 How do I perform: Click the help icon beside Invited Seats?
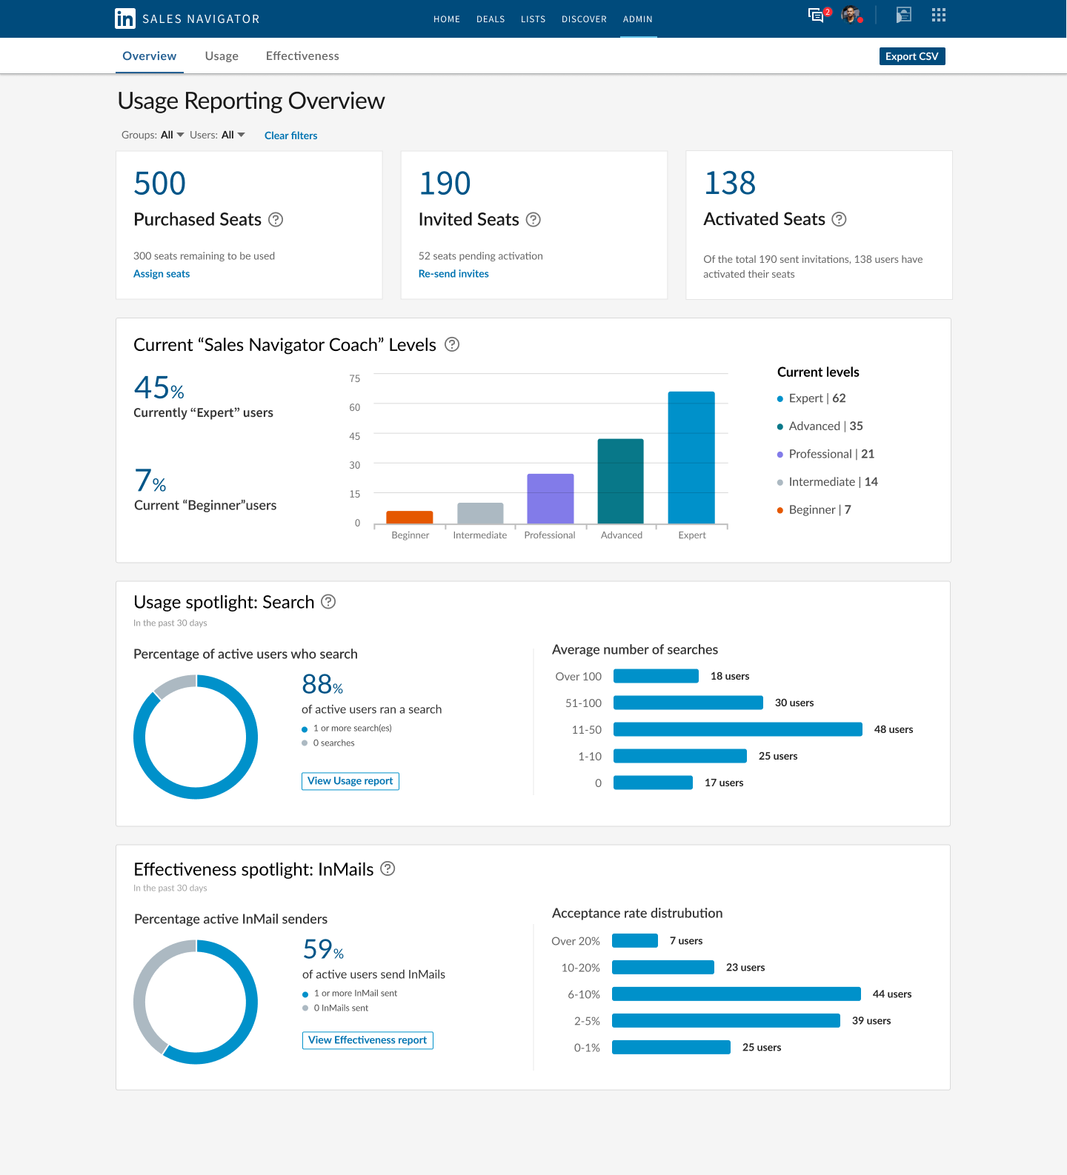[x=533, y=219]
